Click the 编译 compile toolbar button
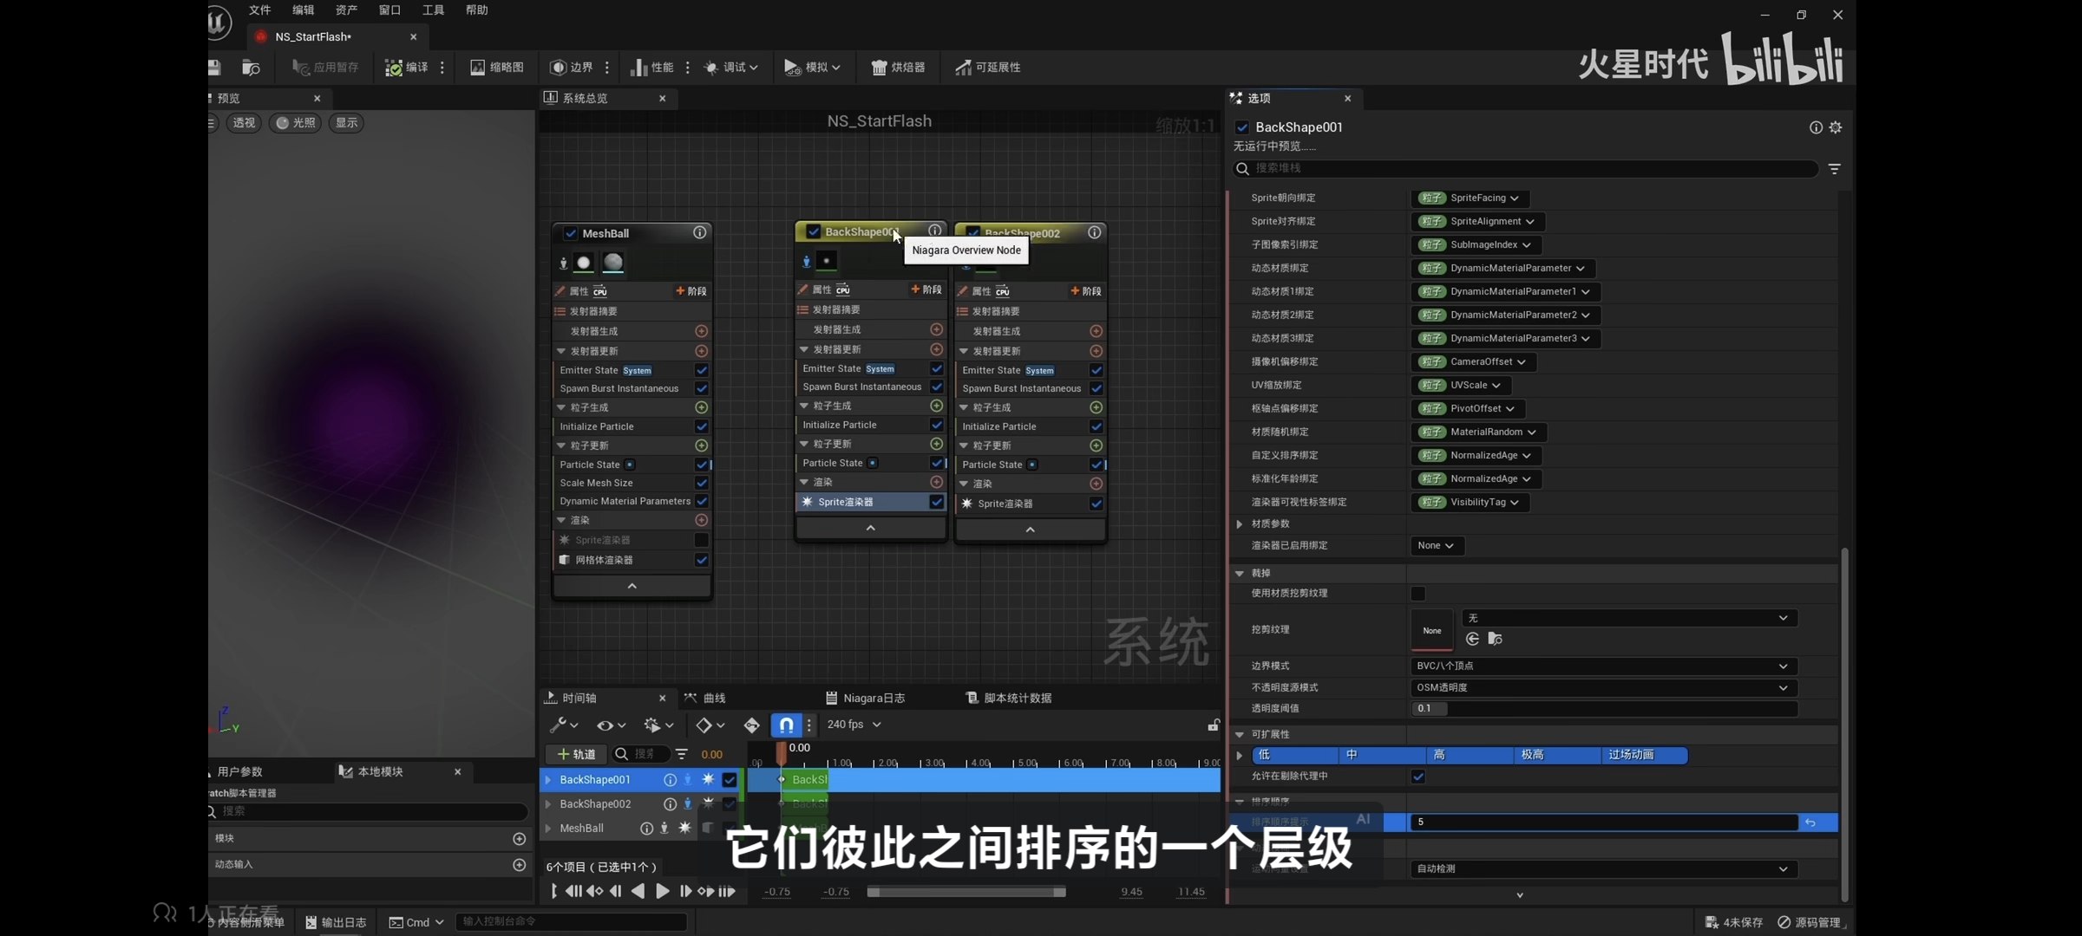 pyautogui.click(x=406, y=68)
